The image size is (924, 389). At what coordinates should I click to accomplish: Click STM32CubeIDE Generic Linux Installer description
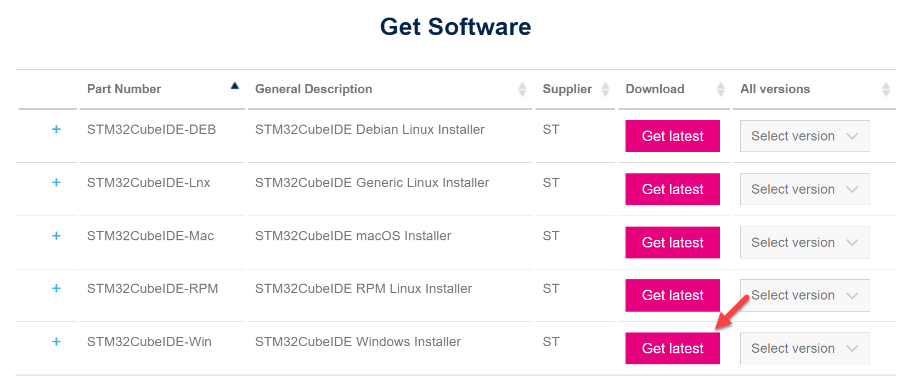pos(372,183)
